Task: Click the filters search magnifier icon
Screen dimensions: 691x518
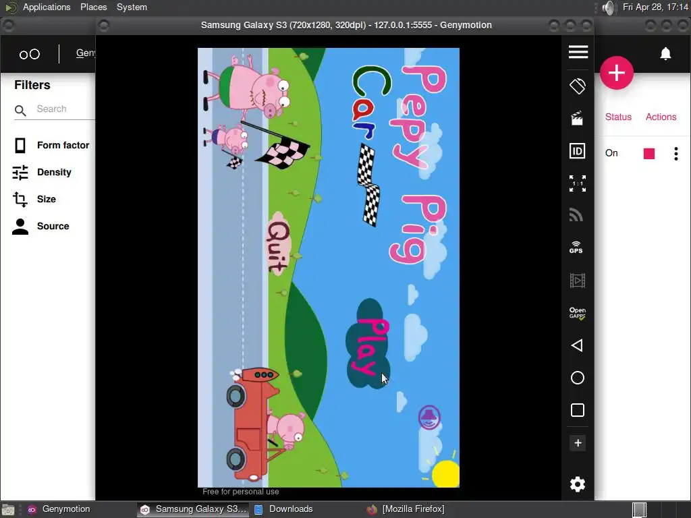Action: click(20, 110)
